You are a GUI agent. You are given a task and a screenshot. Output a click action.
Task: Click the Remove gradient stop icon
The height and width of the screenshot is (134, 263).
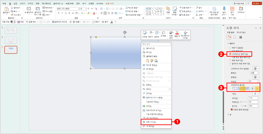(x=257, y=88)
